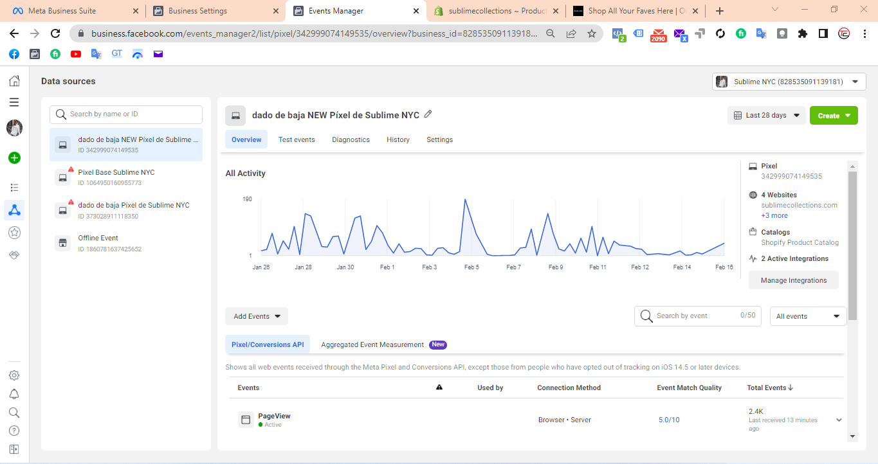The image size is (878, 464).
Task: Open the Add Events dropdown
Action: 257,316
